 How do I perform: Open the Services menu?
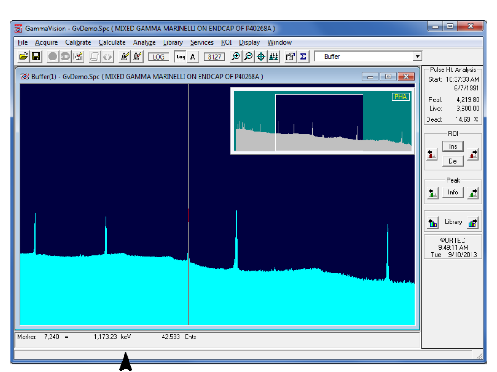(202, 42)
